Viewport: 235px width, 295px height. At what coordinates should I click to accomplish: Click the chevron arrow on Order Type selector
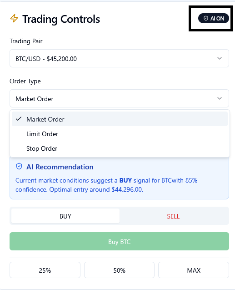220,98
